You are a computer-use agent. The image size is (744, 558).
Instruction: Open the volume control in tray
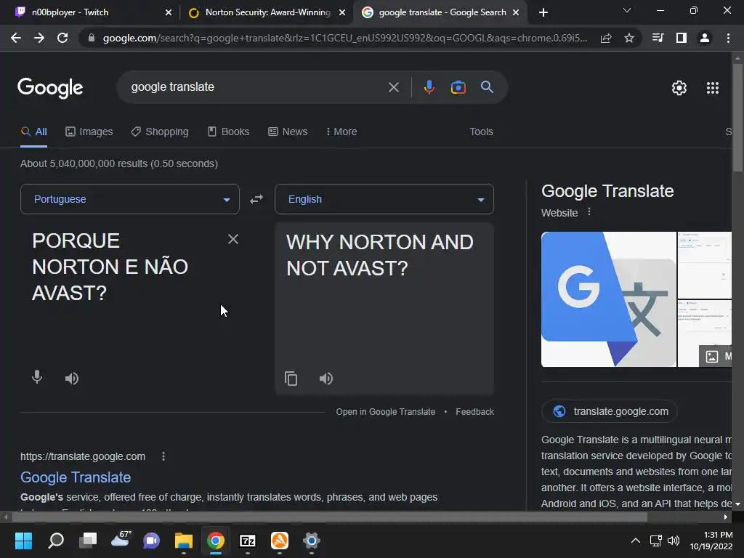[x=674, y=541]
